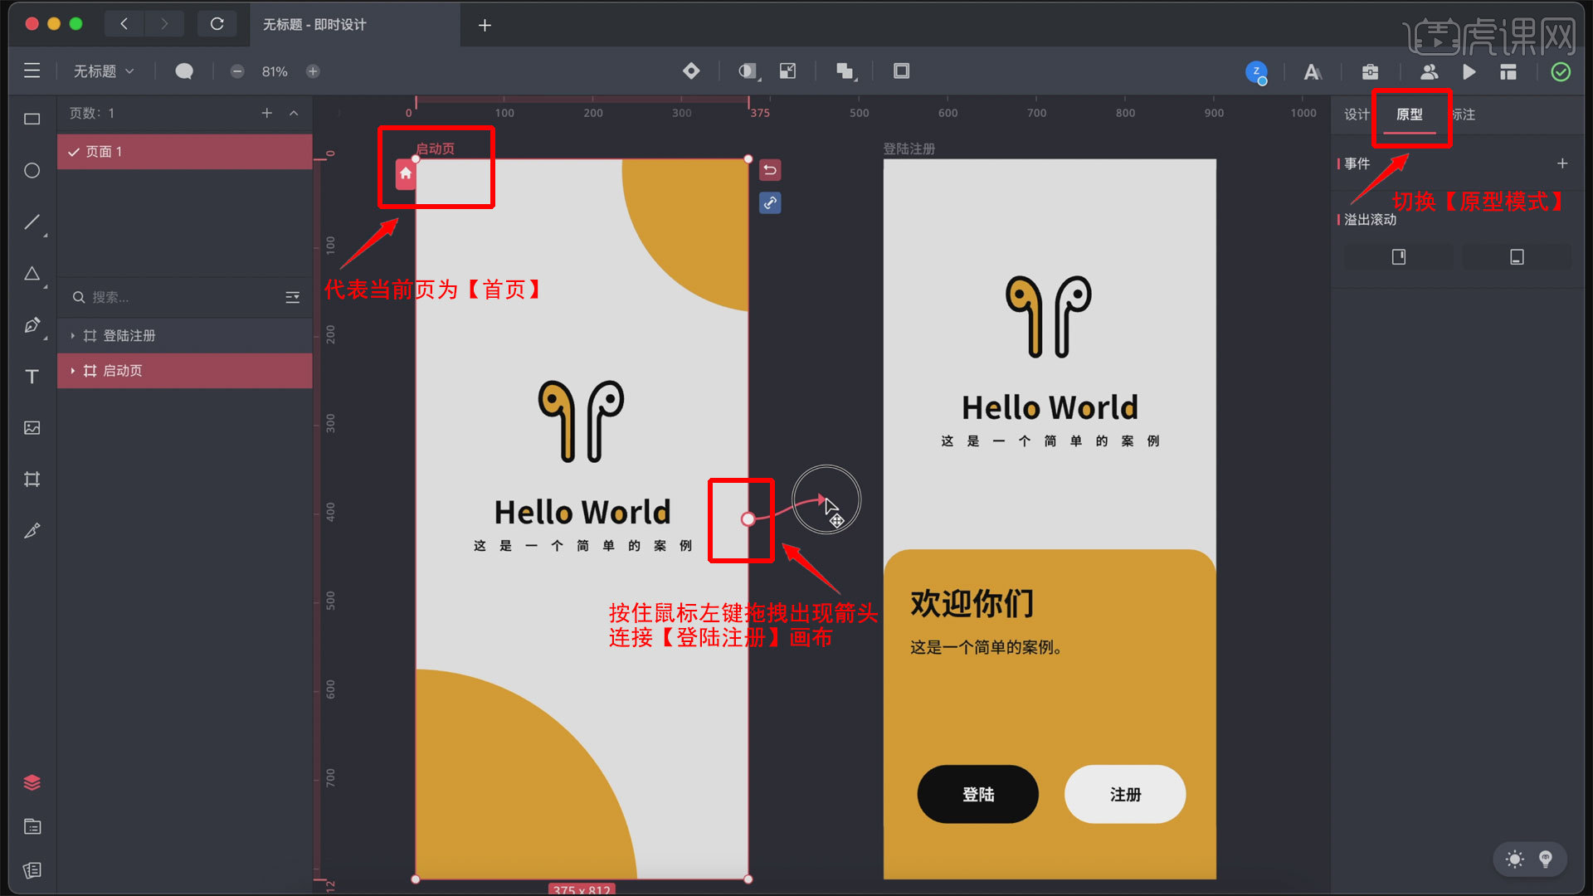
Task: Click the boolean operations icon
Action: [845, 71]
